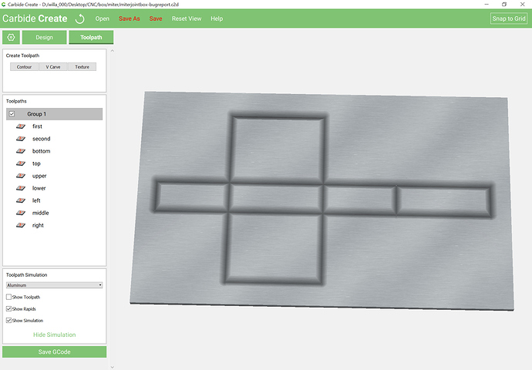The height and width of the screenshot is (370, 532).
Task: Click the sidebar scroll up arrow
Action: (113, 51)
